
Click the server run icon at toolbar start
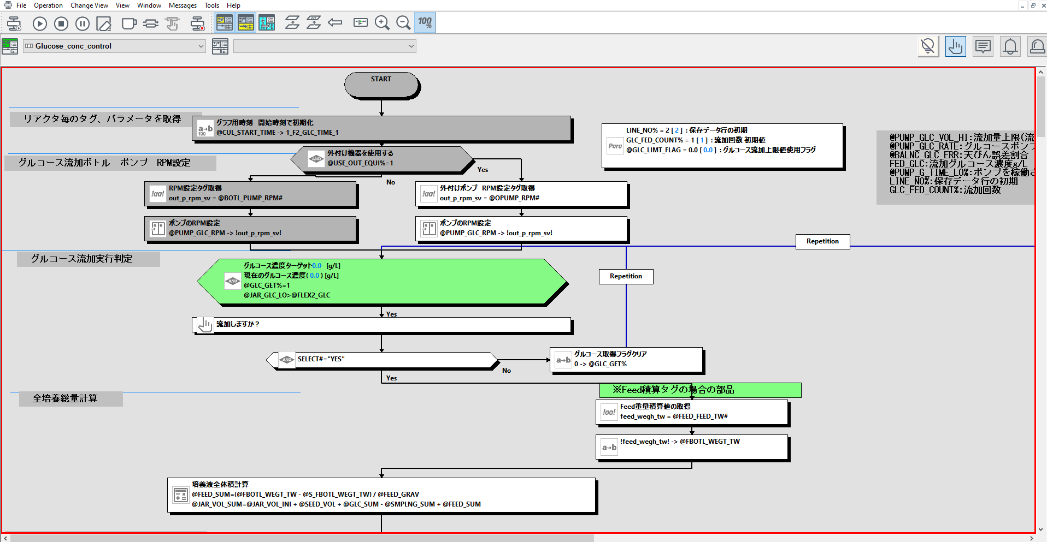[x=14, y=23]
